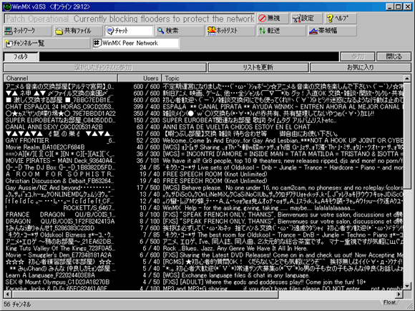Select the CANAL ANNI SEXY channel row
This screenshot has width=415, height=311.
203,127
